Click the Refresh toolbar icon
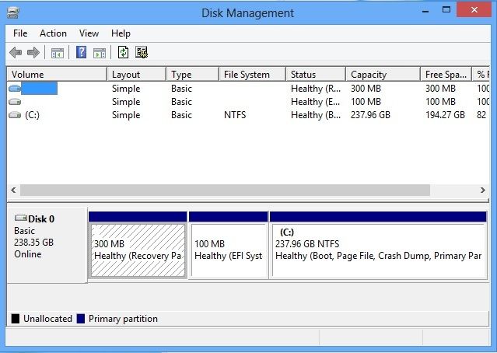The width and height of the screenshot is (497, 353). point(123,53)
